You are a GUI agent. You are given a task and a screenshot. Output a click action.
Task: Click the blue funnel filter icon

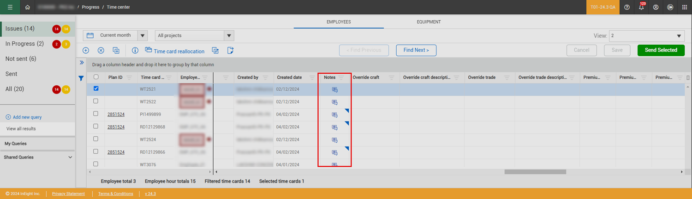pos(81,78)
